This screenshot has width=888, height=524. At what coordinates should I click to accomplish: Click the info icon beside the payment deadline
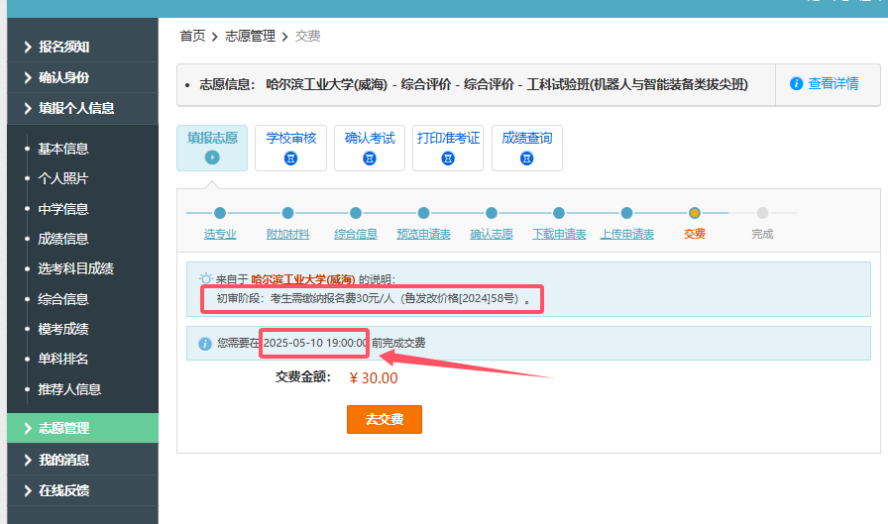click(x=205, y=344)
